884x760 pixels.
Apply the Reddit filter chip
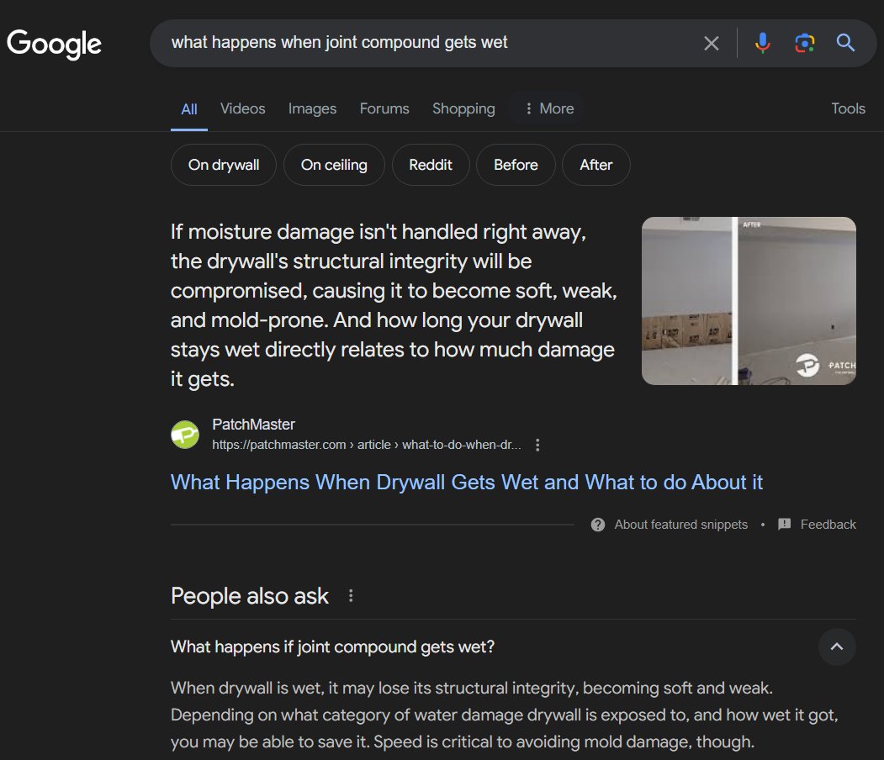(x=431, y=165)
